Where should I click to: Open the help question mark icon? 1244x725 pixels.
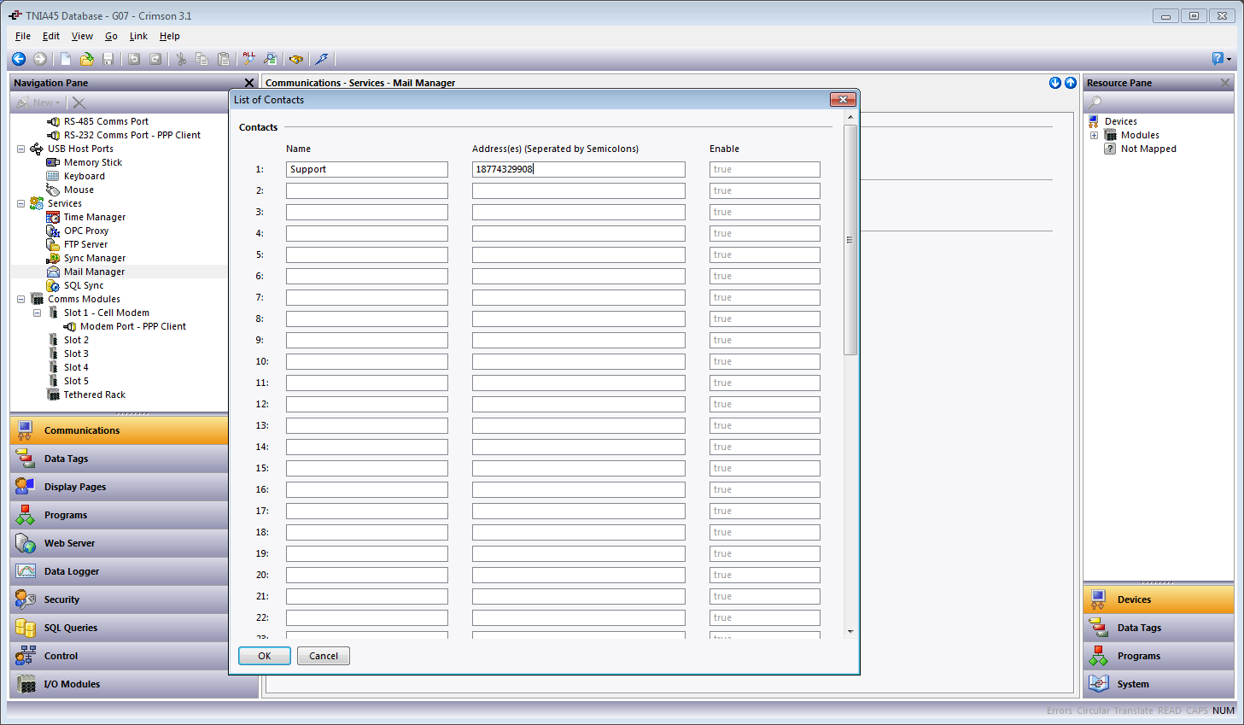click(1218, 59)
